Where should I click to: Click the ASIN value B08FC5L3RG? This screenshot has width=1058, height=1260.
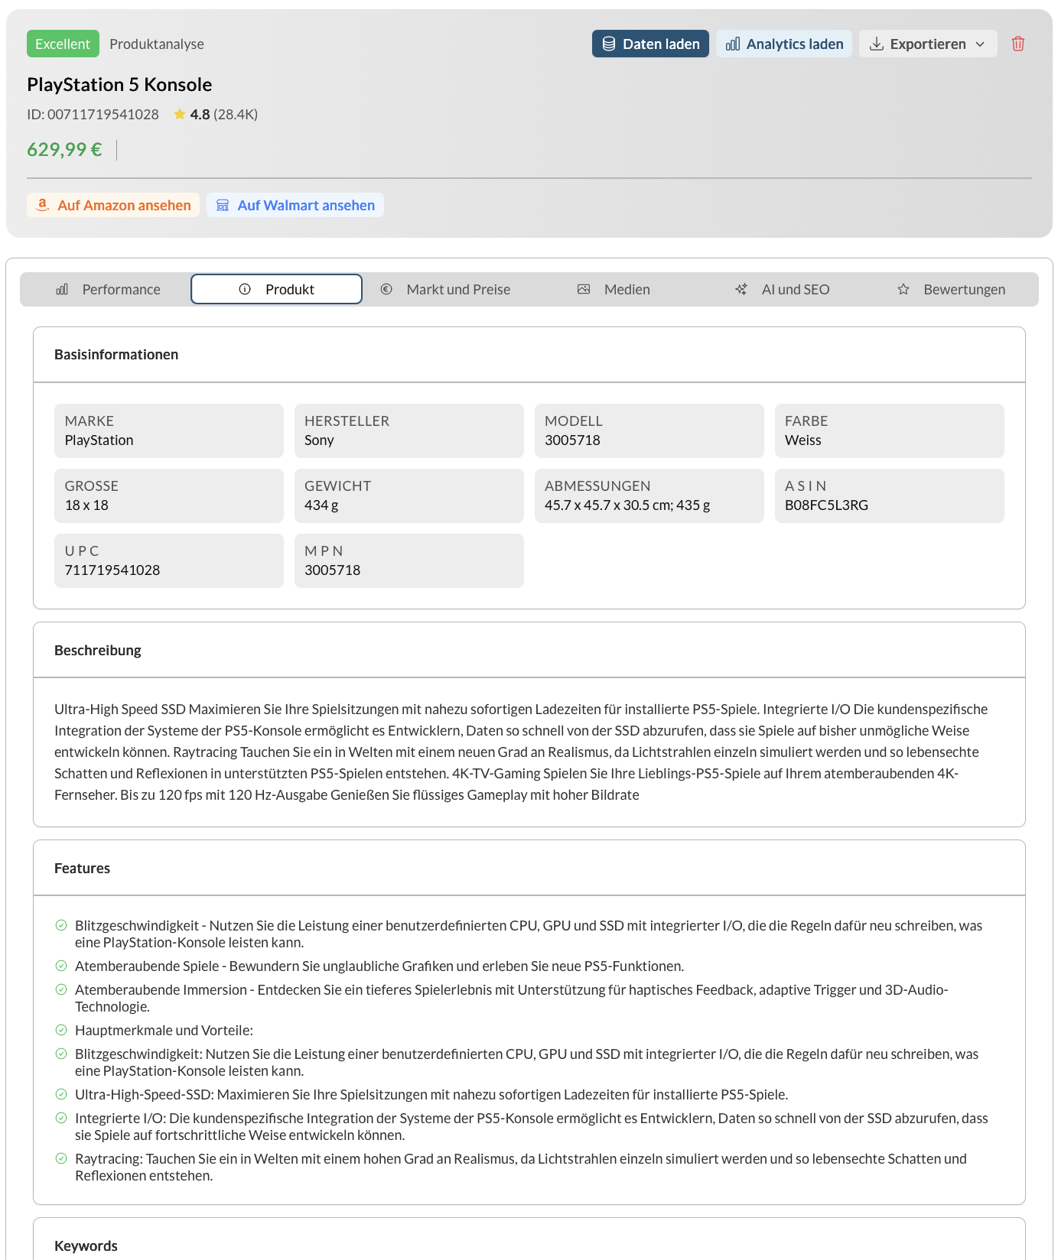pyautogui.click(x=826, y=505)
